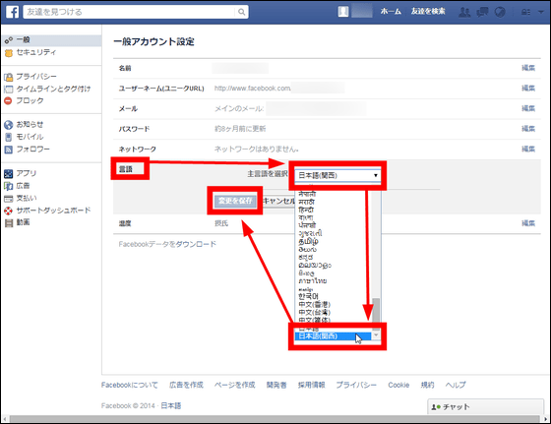This screenshot has height=424, width=551.
Task: Open モバイル settings tab
Action: [30, 137]
